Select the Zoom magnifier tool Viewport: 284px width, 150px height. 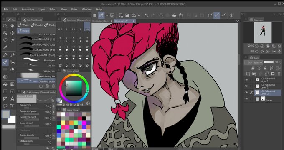(x=5, y=26)
